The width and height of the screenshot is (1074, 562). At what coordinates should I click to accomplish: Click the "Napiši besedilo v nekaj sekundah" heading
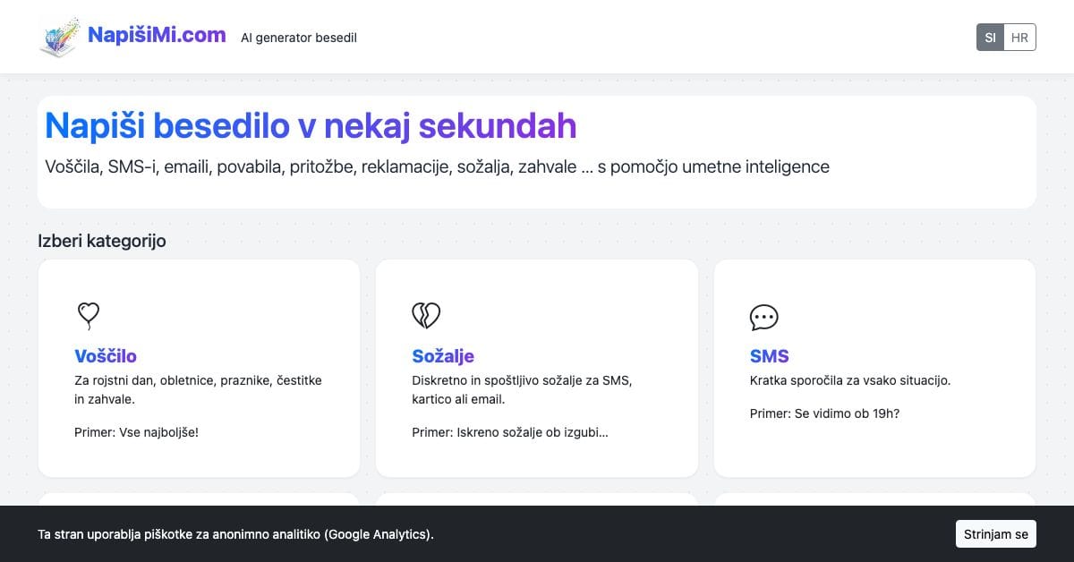click(311, 126)
